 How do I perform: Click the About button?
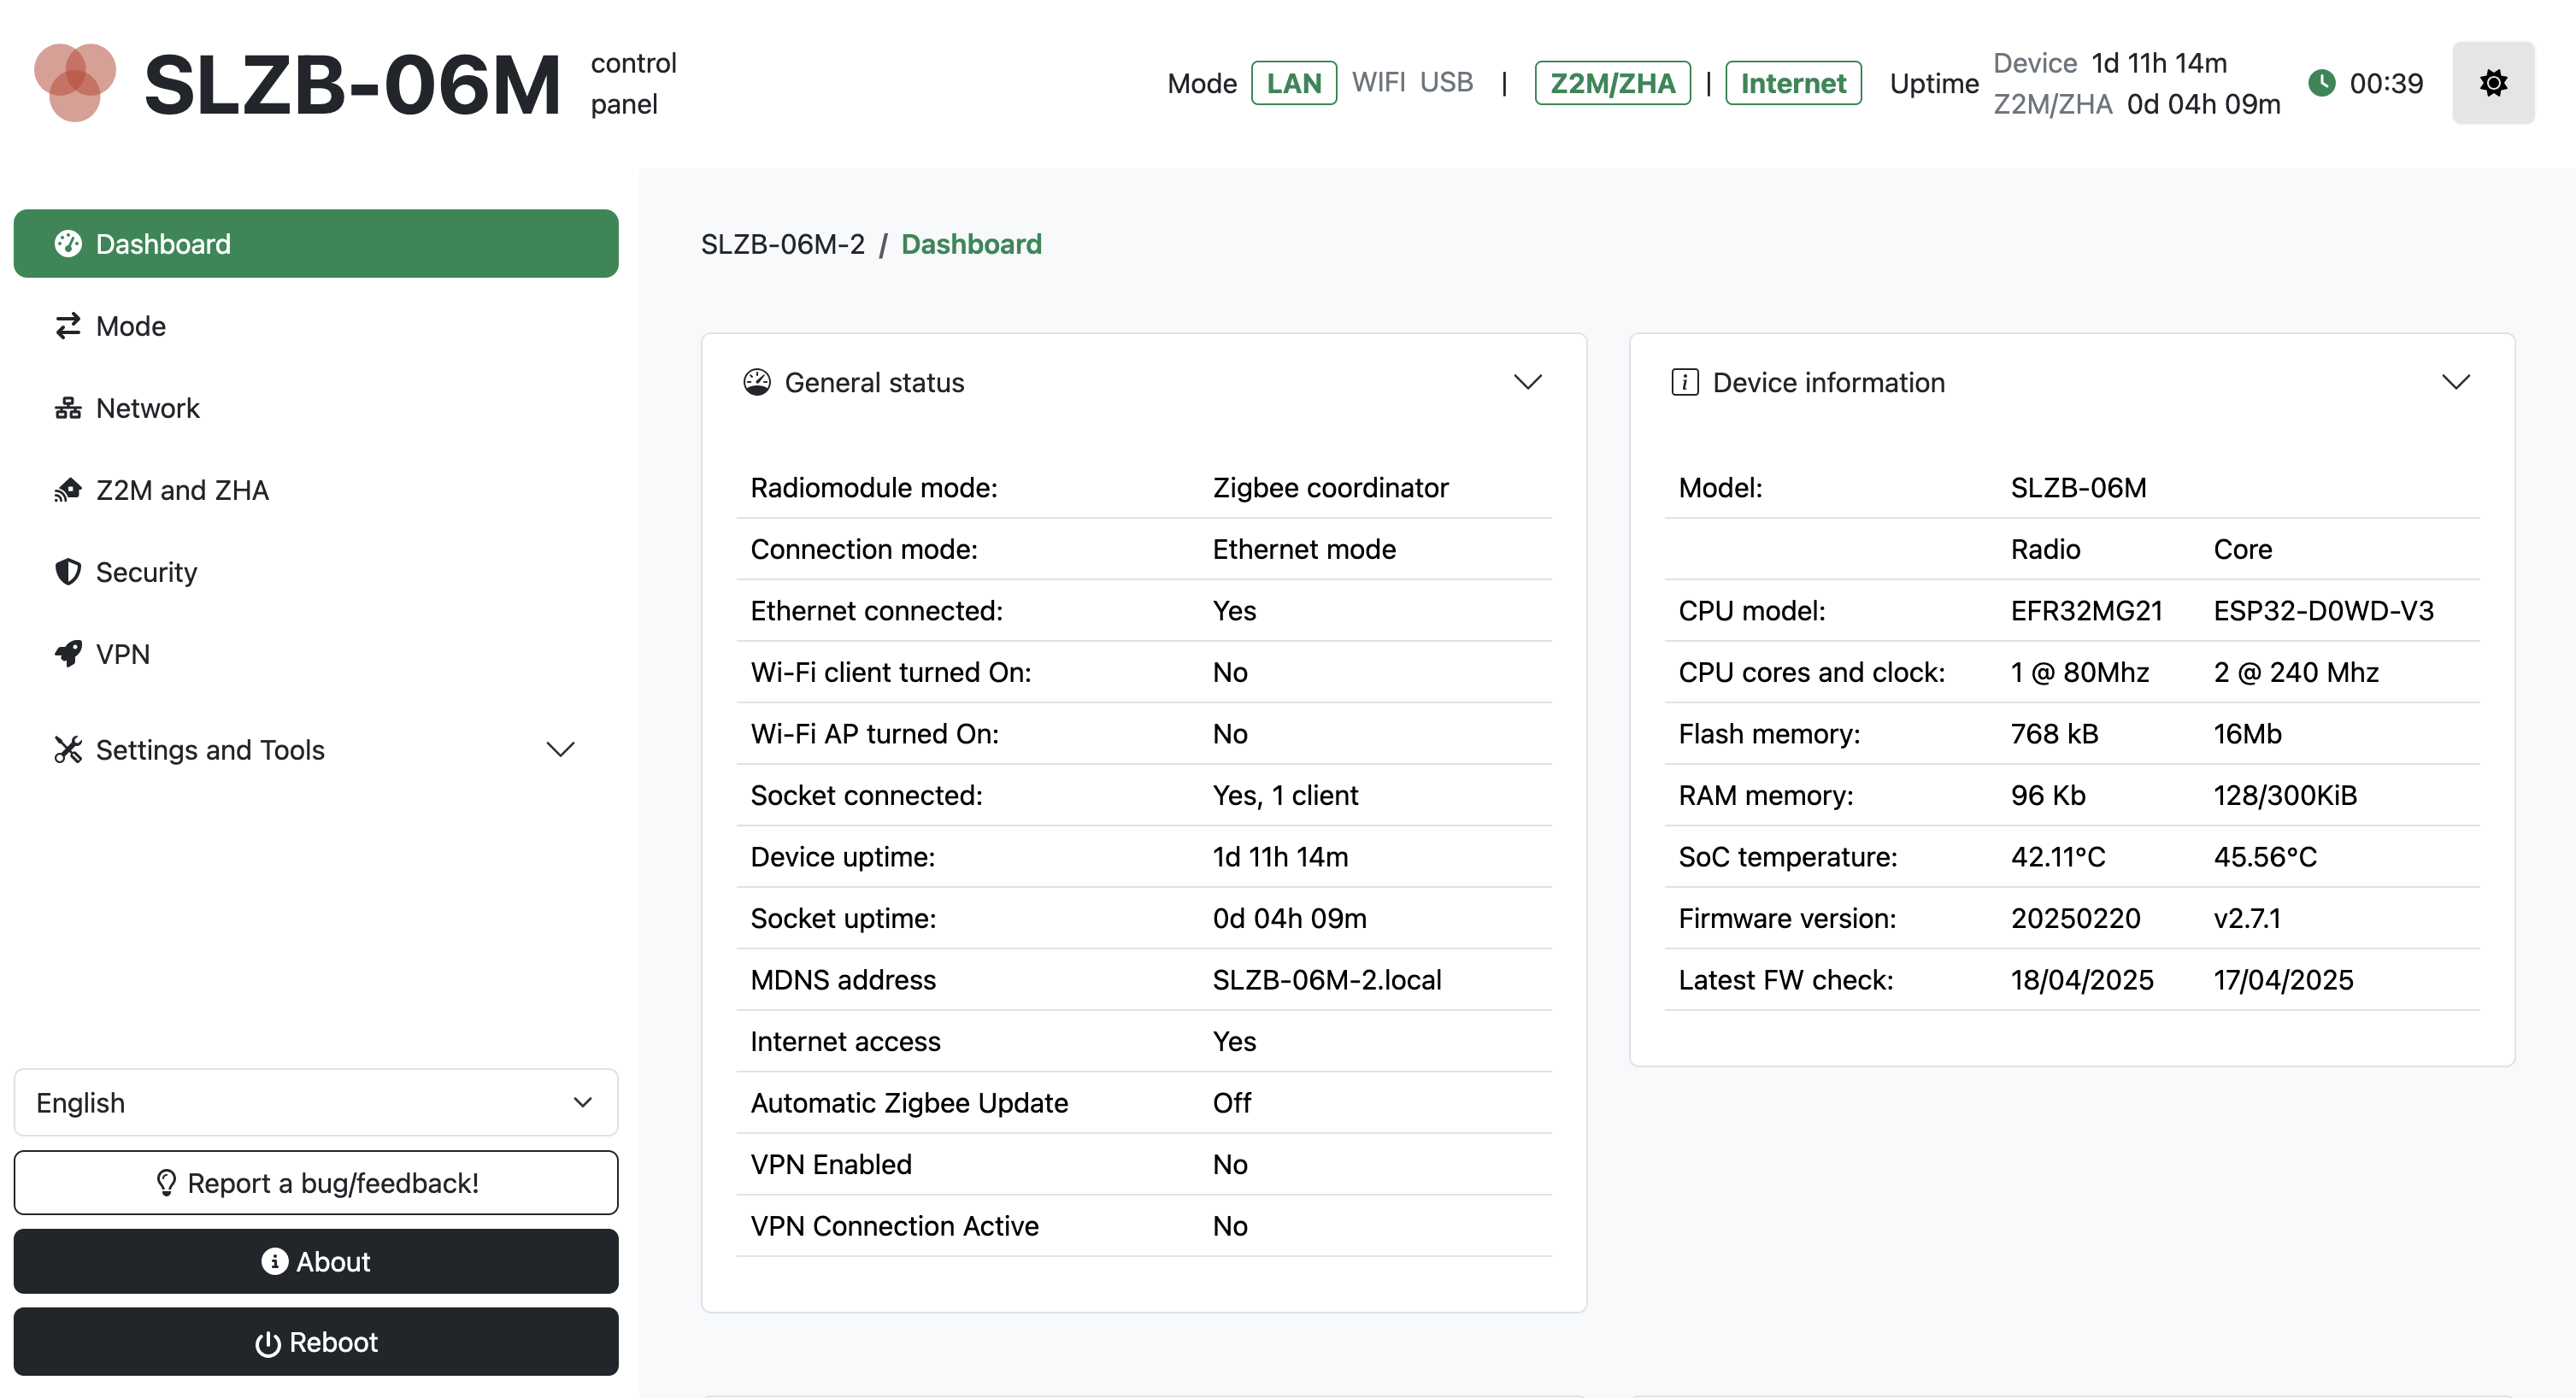tap(316, 1262)
